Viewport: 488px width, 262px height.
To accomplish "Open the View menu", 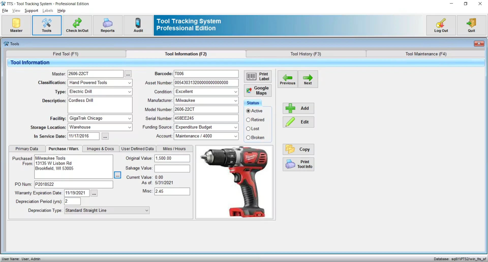I will click(16, 10).
